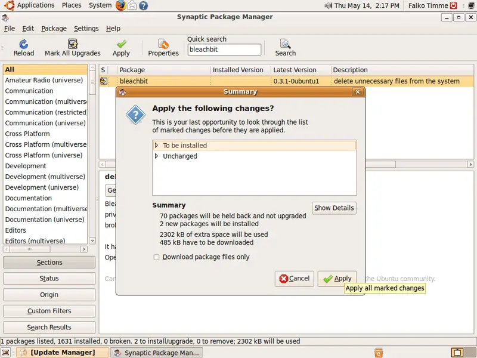Click the Quick search text field
Screen dimensions: 477x358
224,50
